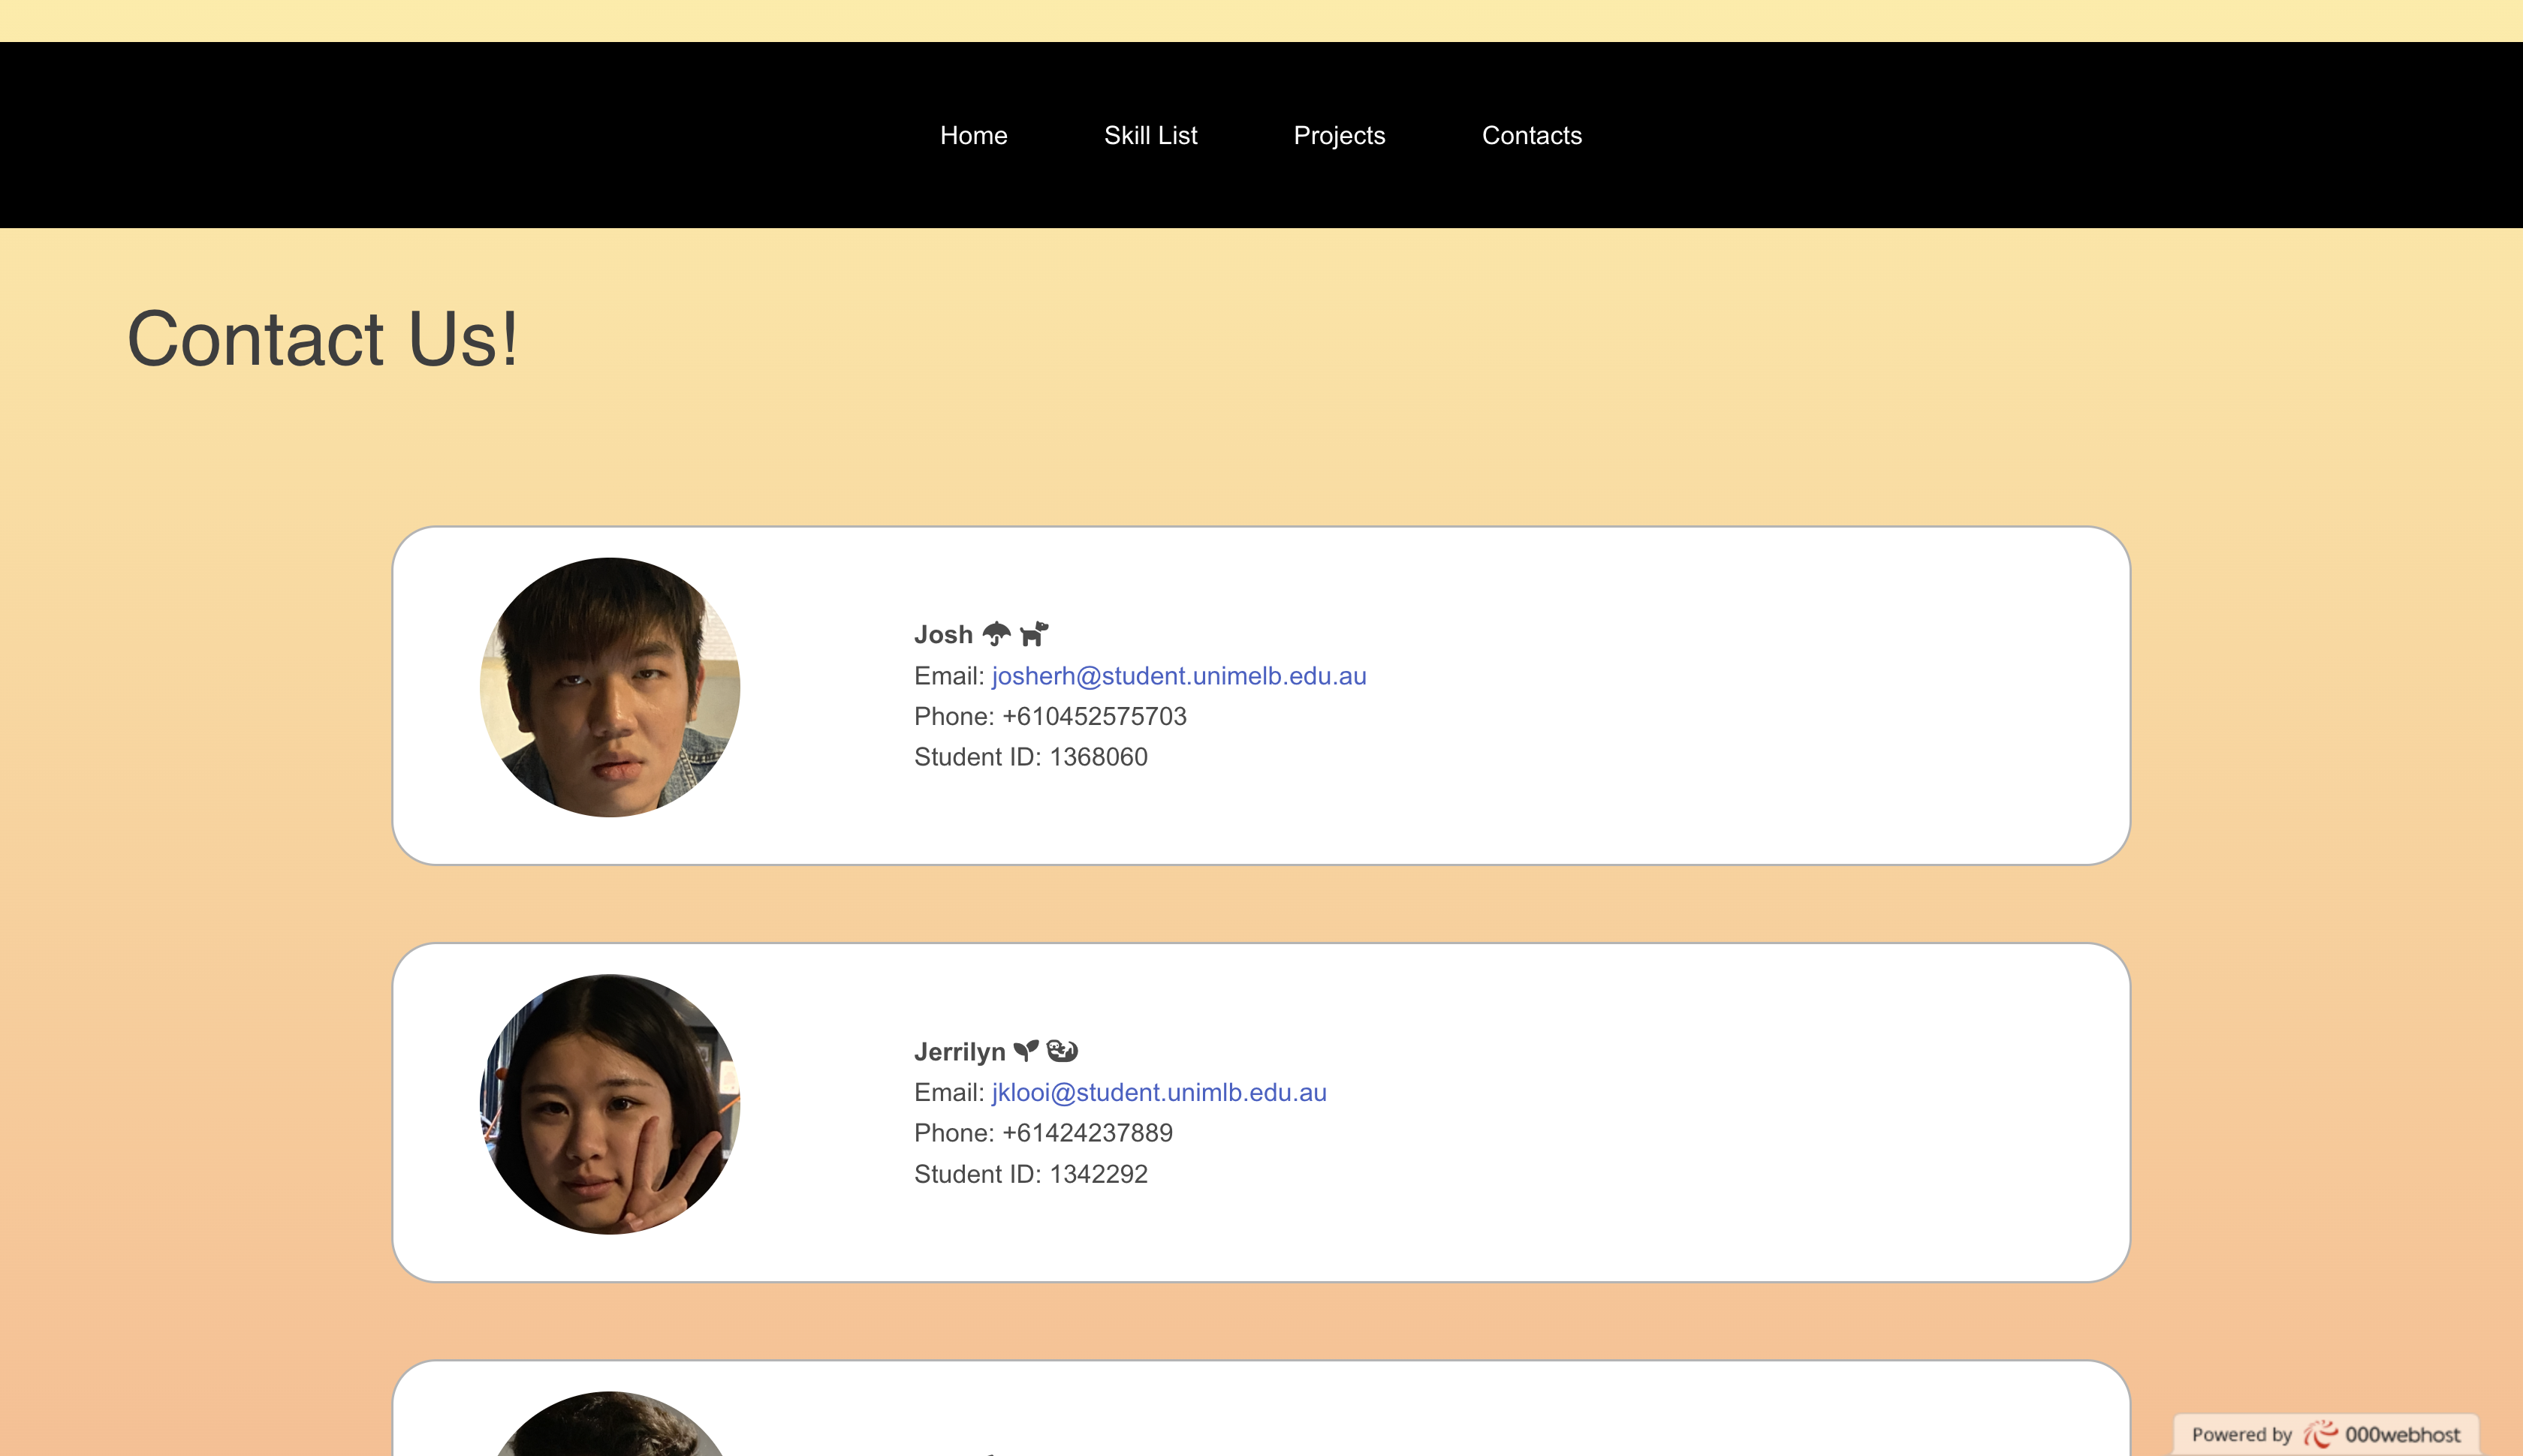
Task: Open the Home navigation item
Action: coord(973,135)
